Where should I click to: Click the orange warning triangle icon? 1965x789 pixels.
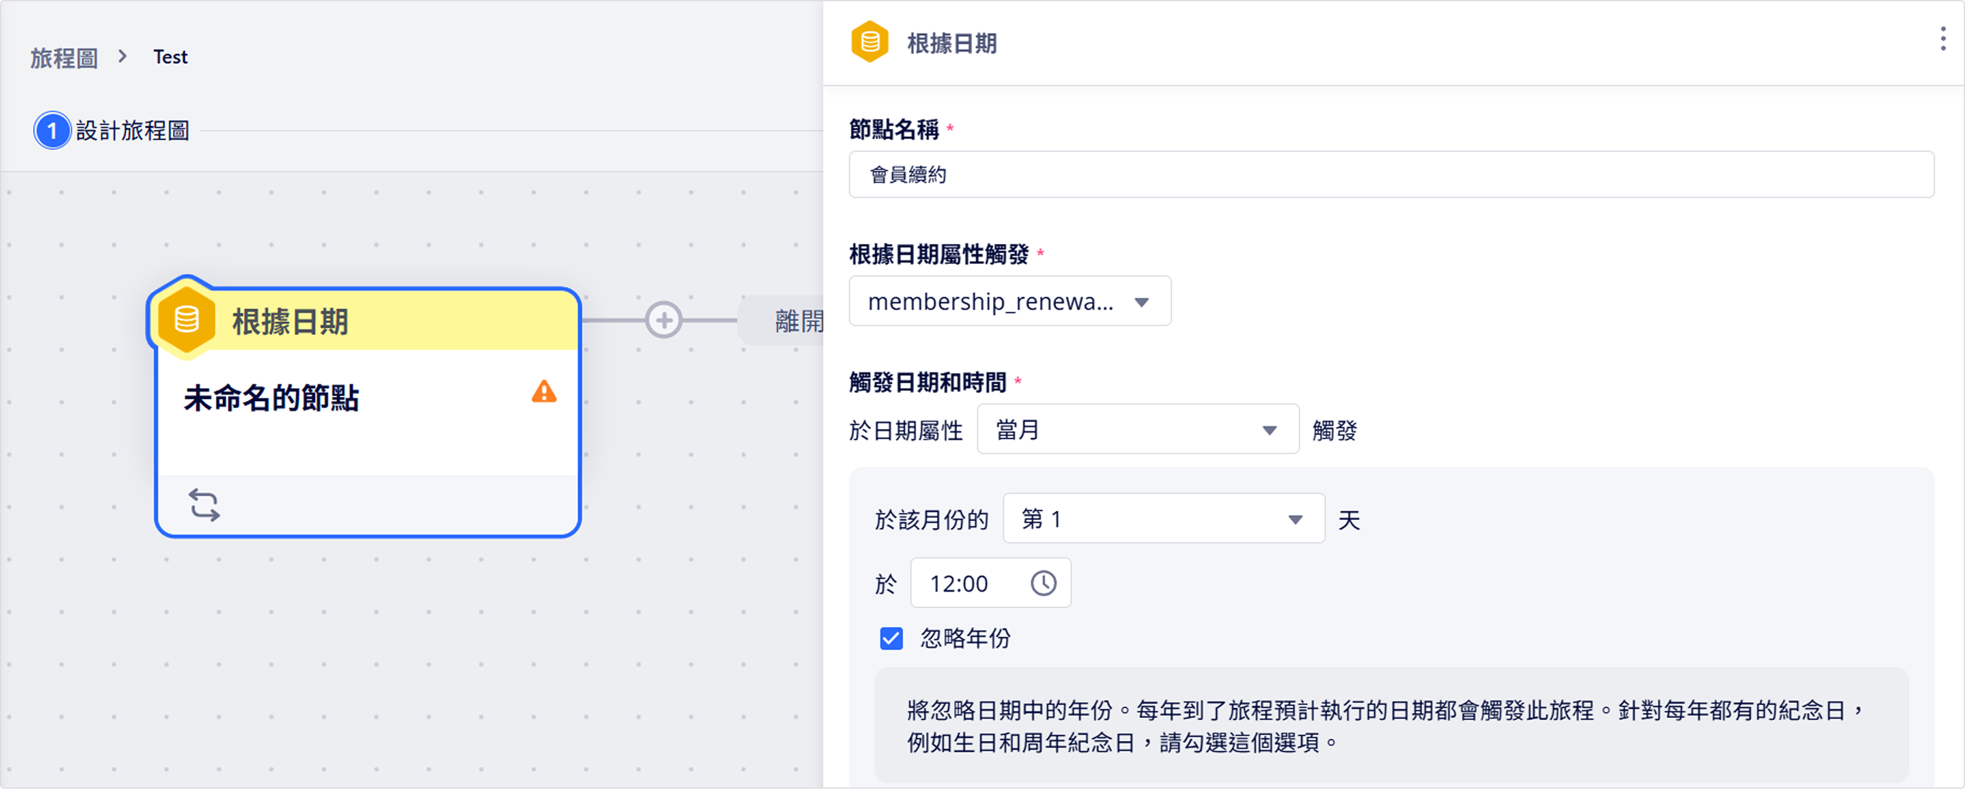[544, 392]
